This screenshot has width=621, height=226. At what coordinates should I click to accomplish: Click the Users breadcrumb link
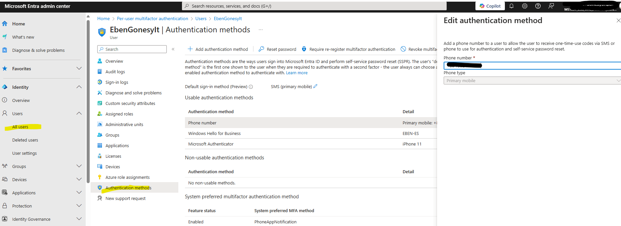[201, 18]
